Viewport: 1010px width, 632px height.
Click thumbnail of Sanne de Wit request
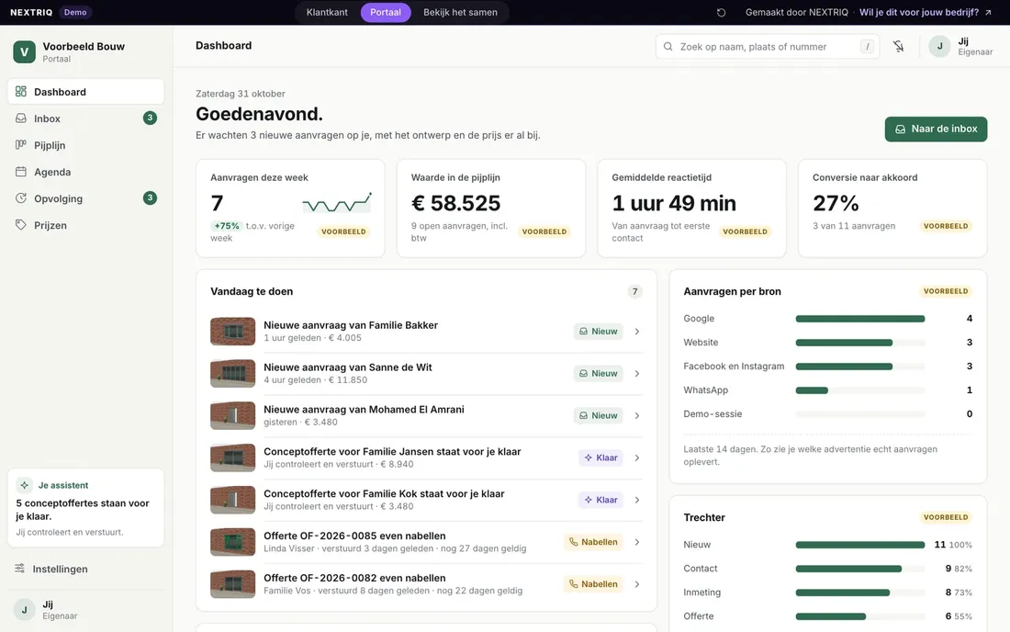[x=232, y=374]
